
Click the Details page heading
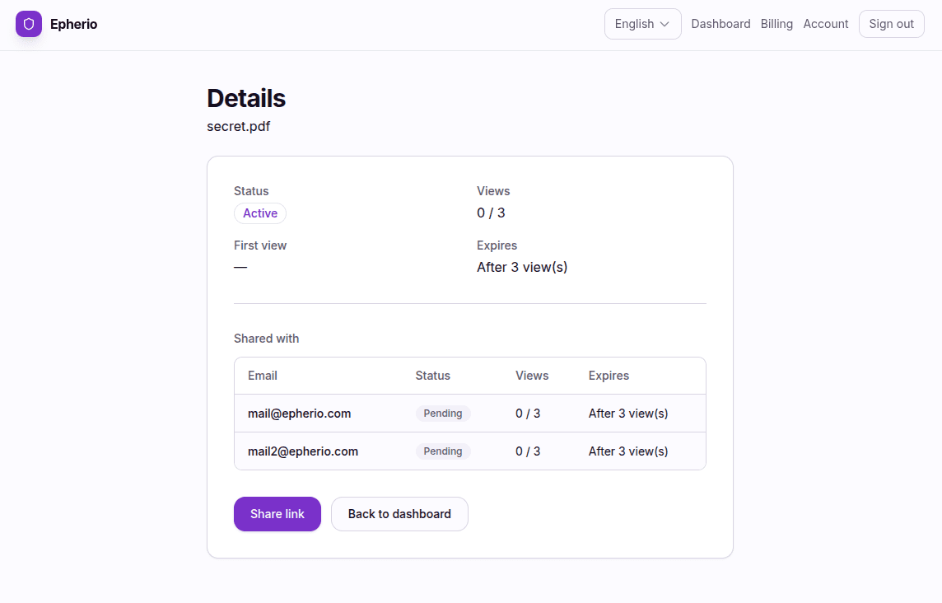pos(246,98)
